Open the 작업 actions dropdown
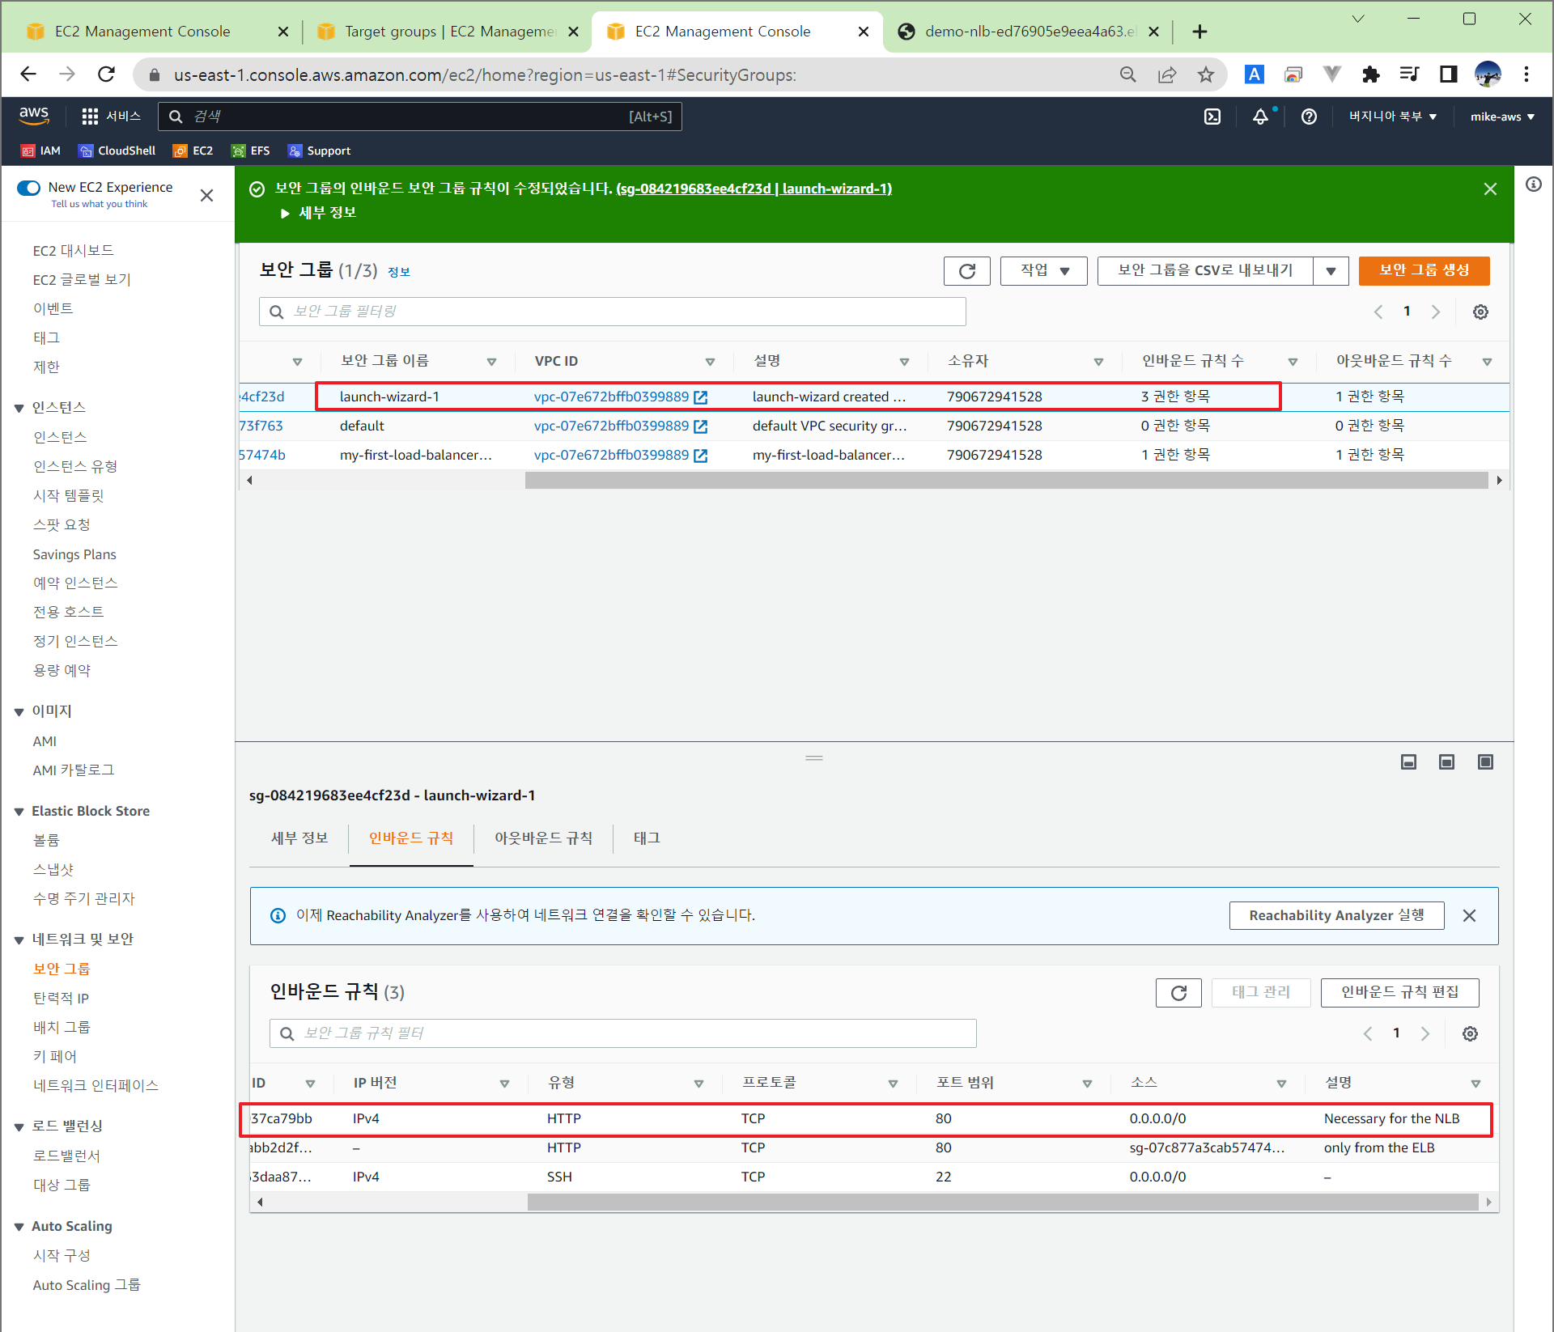The image size is (1554, 1332). tap(1043, 270)
